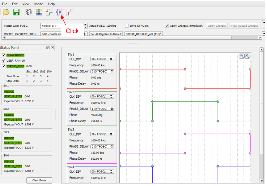
Task: Float the Status Panel window
Action: coord(48,48)
